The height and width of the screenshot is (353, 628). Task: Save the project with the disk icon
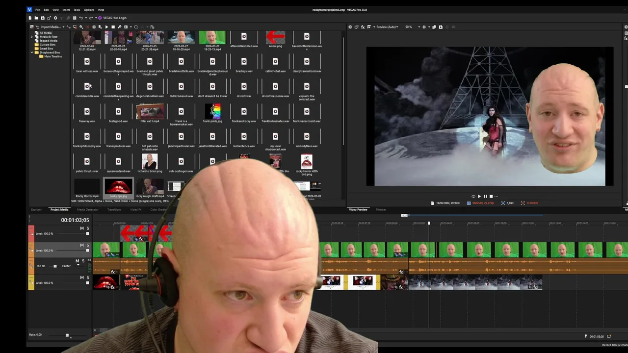coord(43,18)
